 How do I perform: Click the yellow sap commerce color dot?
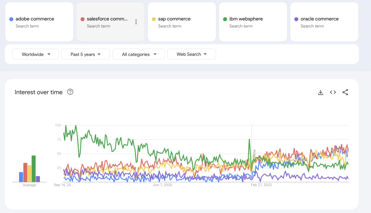[x=154, y=19]
